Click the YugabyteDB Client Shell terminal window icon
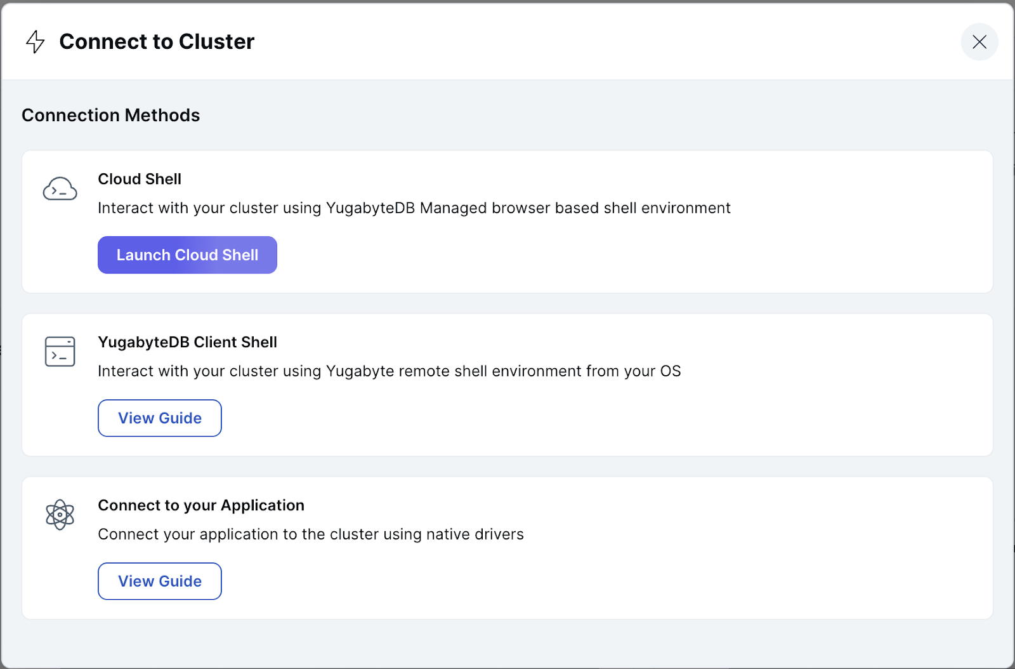1015x669 pixels. pos(60,352)
